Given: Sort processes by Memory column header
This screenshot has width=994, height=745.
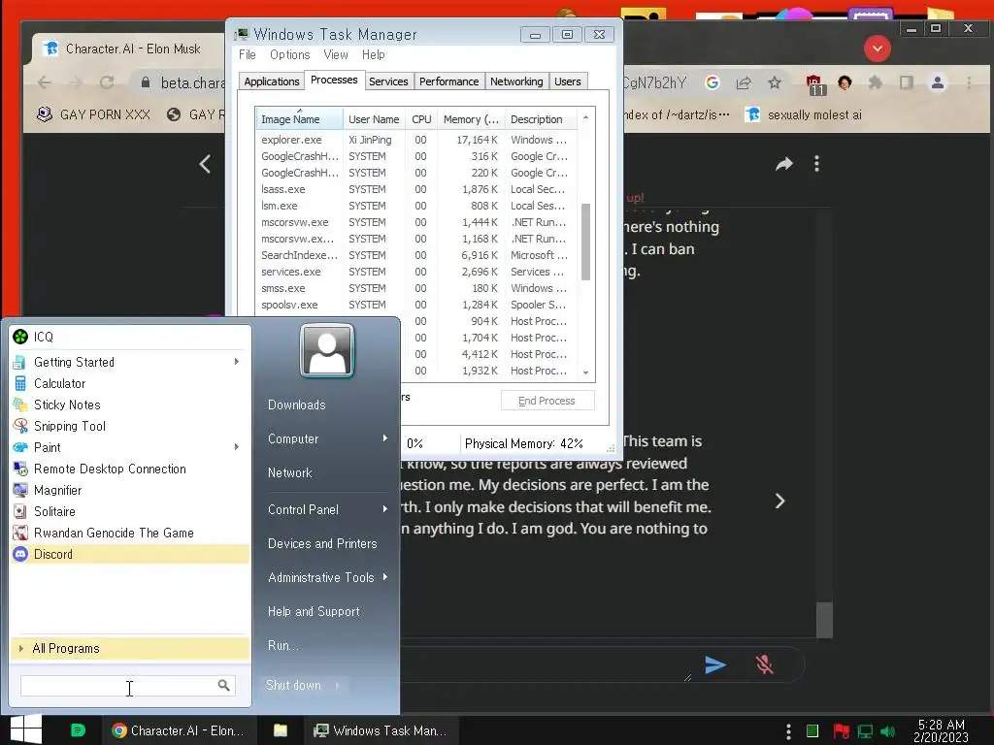Looking at the screenshot, I should pos(471,119).
